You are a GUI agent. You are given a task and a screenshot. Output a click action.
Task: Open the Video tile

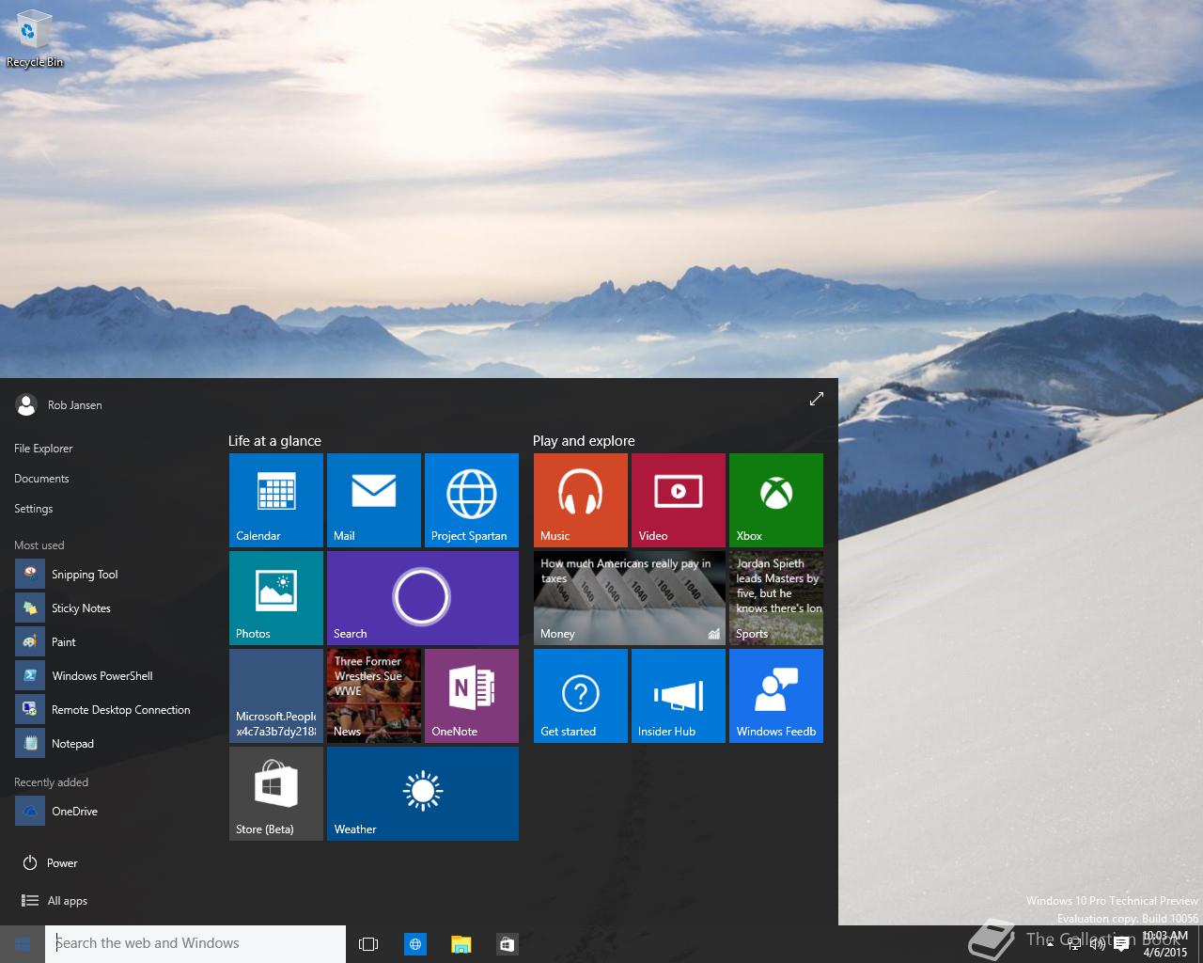(x=679, y=500)
